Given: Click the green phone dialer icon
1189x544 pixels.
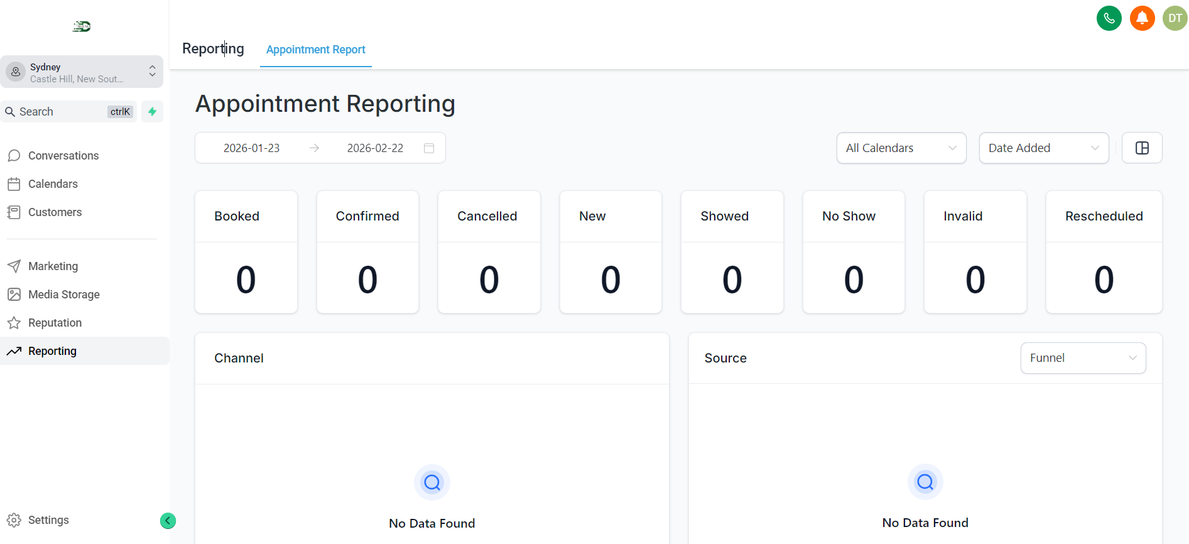Looking at the screenshot, I should [1109, 18].
